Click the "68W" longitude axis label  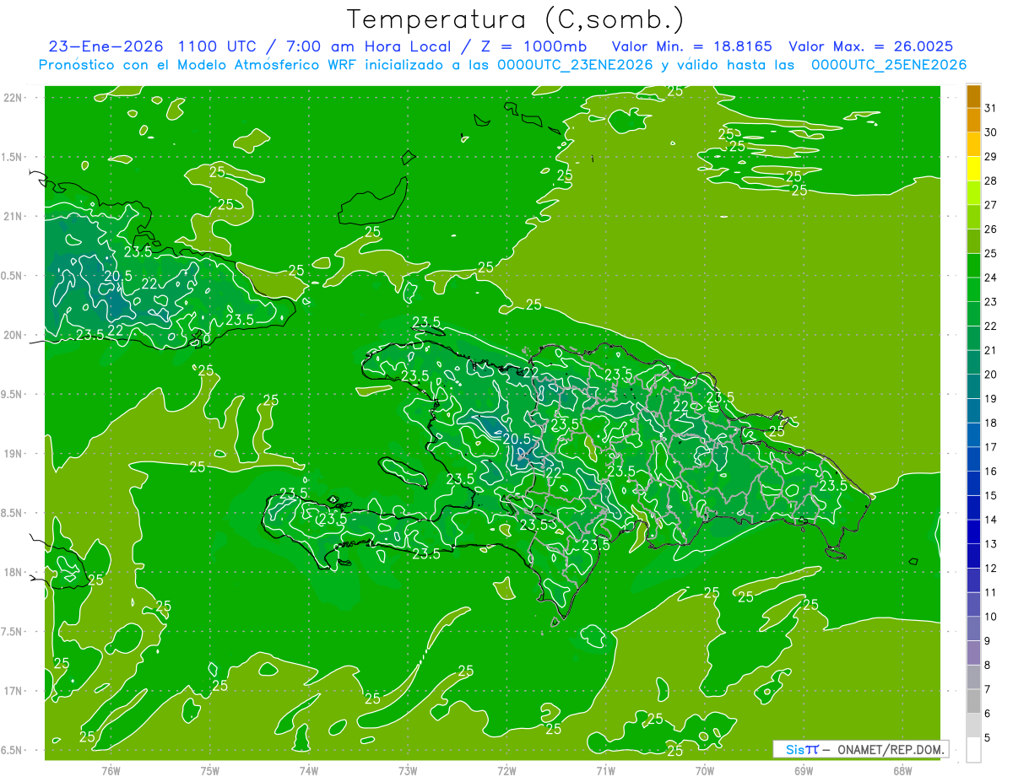902,770
